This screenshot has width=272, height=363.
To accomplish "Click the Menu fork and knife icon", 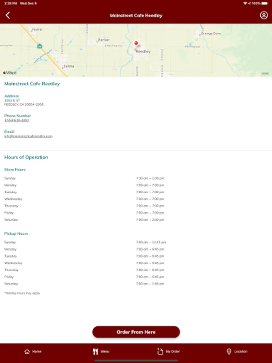I will click(x=95, y=351).
